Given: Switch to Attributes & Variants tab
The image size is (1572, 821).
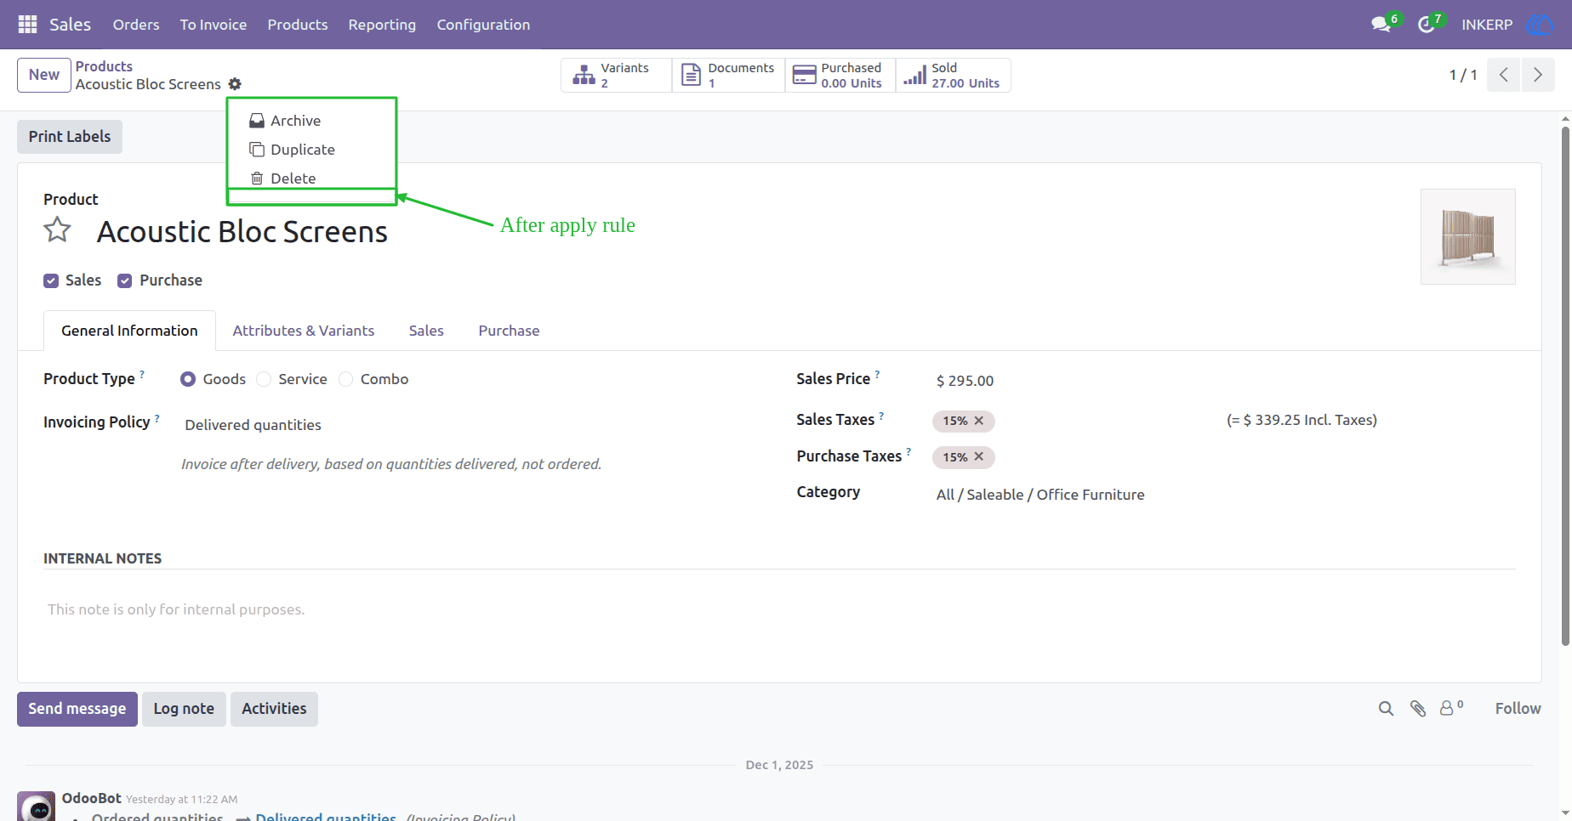Looking at the screenshot, I should 304,331.
